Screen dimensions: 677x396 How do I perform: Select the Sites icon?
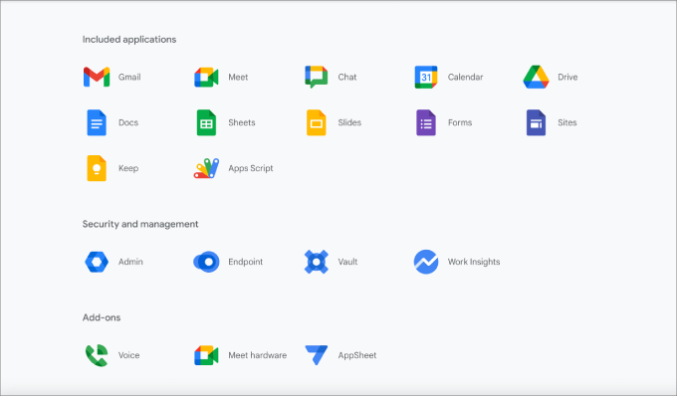point(536,122)
